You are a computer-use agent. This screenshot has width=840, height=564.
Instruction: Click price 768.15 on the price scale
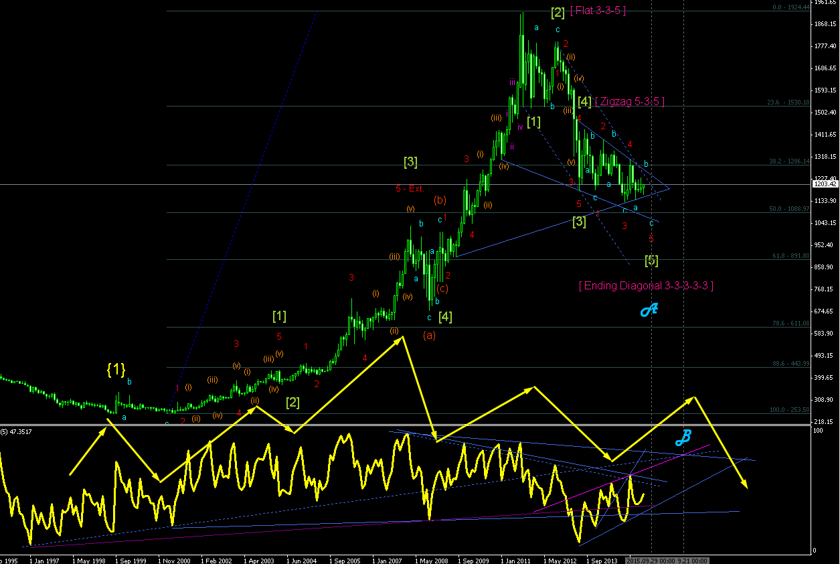point(825,289)
